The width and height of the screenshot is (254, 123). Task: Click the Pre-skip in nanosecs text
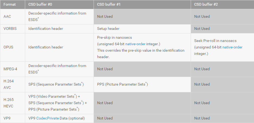point(114,38)
